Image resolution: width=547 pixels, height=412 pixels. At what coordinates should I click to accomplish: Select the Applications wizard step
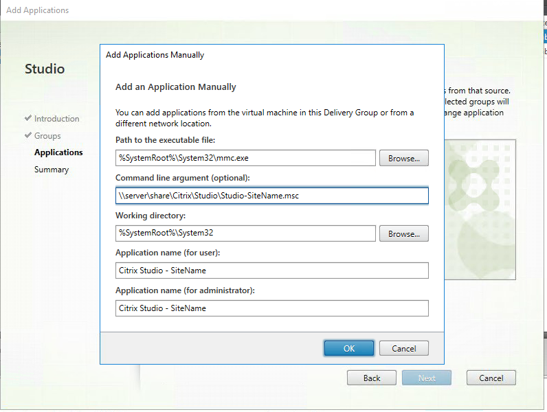[58, 152]
